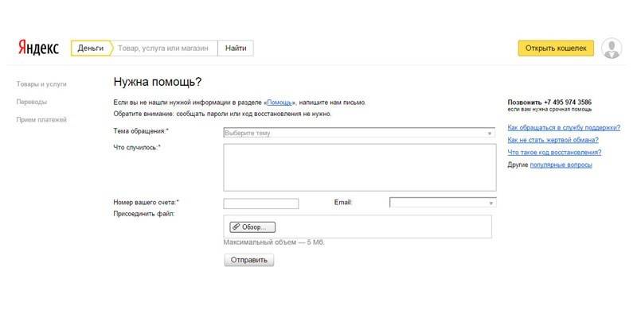Image resolution: width=637 pixels, height=318 pixels.
Task: Expand the Email combo box
Action: click(442, 203)
